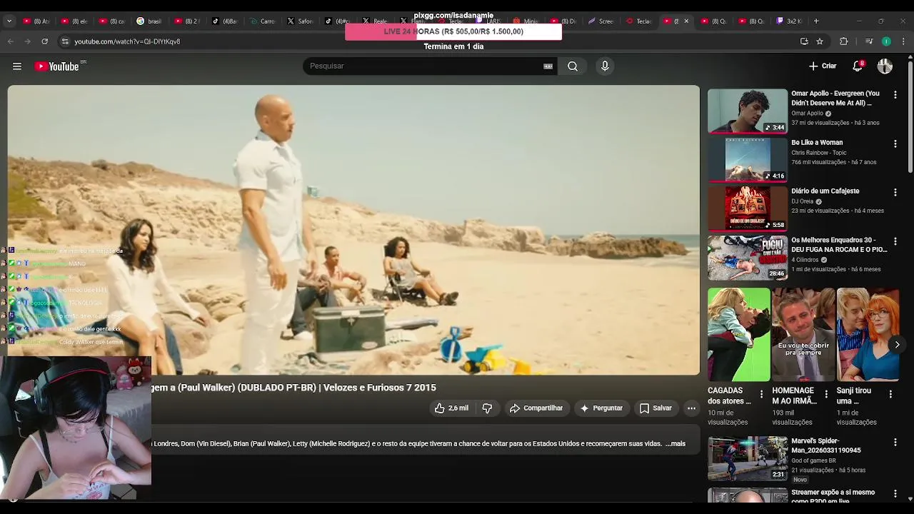Start voice search with microphone icon
914x514 pixels.
point(605,66)
